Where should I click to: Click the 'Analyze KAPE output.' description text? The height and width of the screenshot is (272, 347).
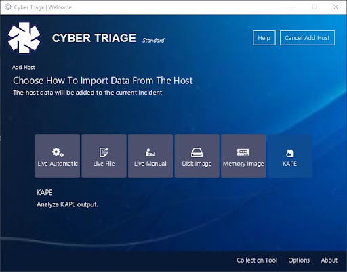click(67, 204)
